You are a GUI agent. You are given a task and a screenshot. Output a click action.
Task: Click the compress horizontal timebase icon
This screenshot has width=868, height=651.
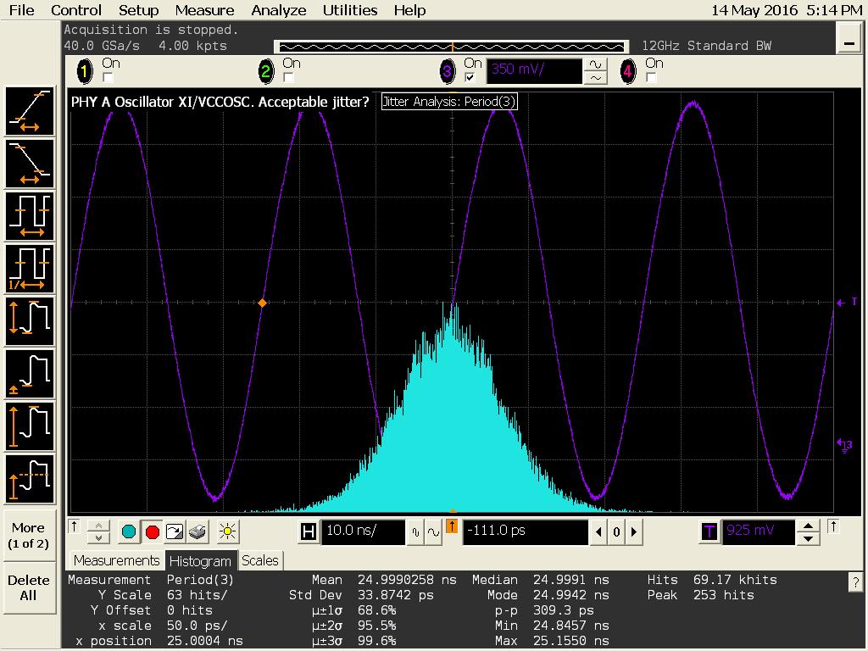tap(415, 532)
